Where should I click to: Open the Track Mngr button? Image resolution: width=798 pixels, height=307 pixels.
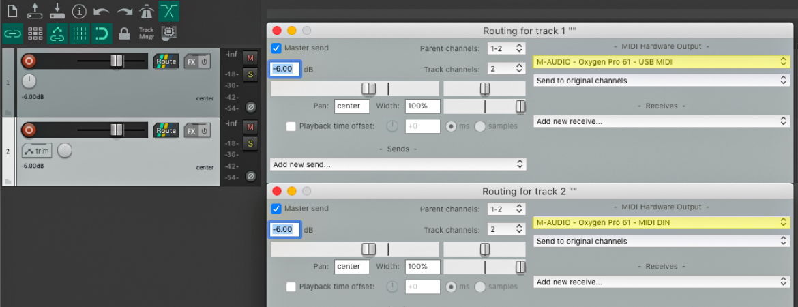coord(147,33)
